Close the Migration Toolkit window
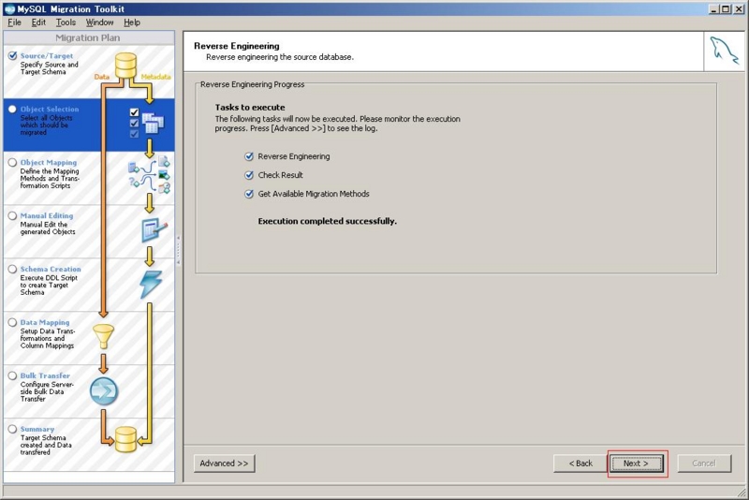Viewport: 749px width, 500px height. click(738, 9)
